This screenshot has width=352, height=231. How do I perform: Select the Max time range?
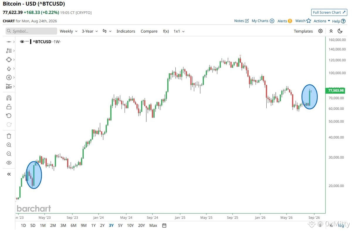(153, 225)
